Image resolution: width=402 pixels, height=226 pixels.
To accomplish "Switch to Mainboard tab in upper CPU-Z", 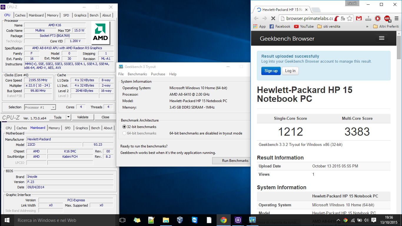I will point(36,15).
